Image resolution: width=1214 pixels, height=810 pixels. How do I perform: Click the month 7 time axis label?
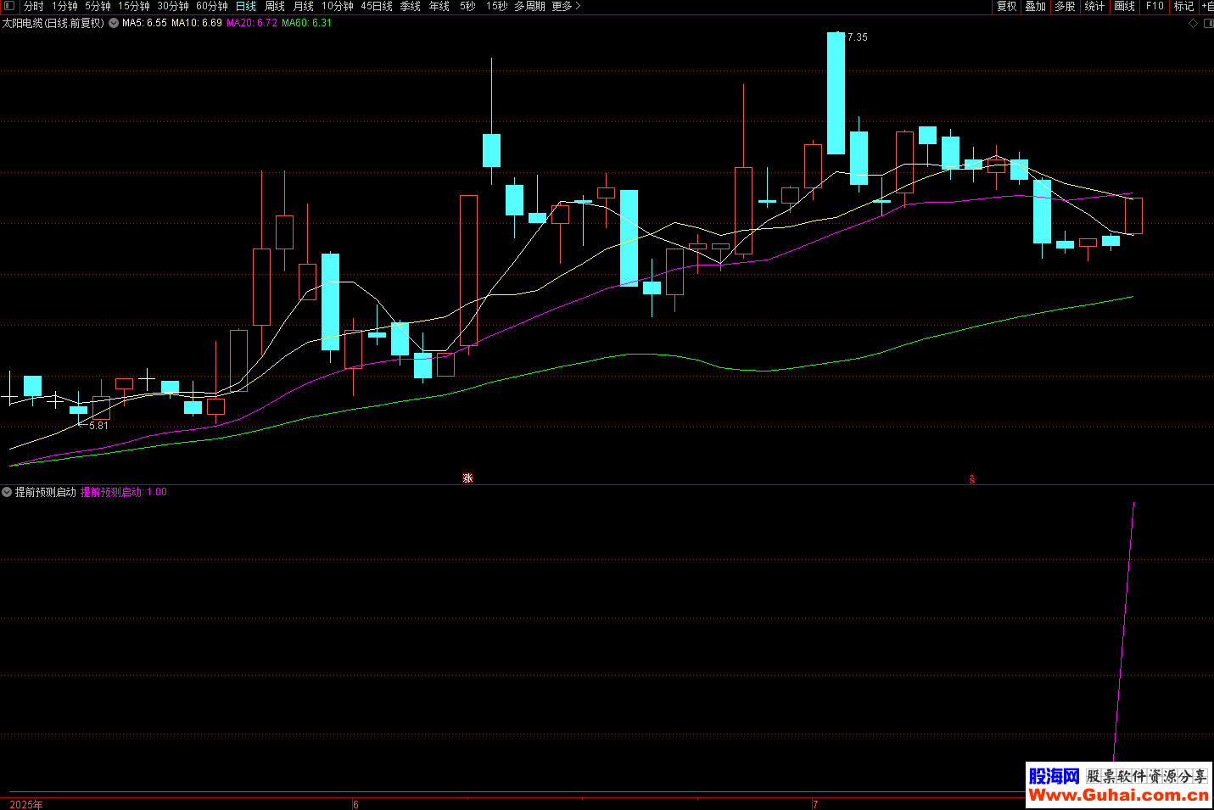(815, 804)
